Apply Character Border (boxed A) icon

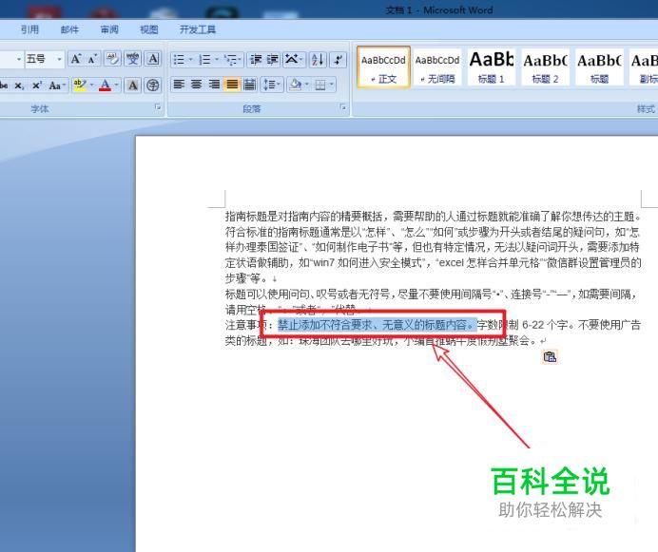153,59
